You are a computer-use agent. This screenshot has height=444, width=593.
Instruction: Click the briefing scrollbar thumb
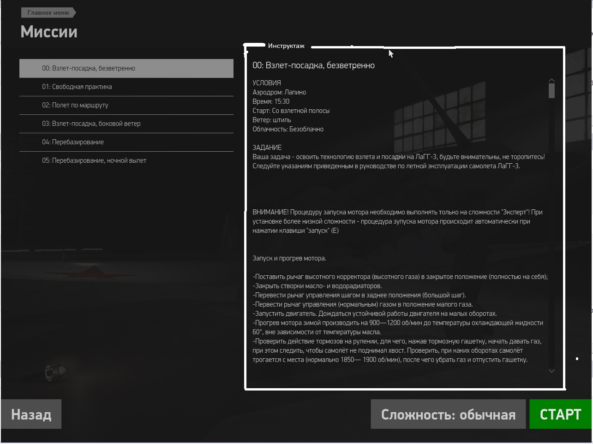pos(551,91)
